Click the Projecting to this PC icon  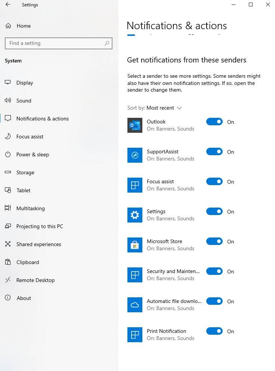pyautogui.click(x=8, y=226)
